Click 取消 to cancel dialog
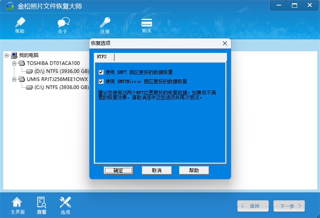Screen dimensions: 320x218 (x=157, y=170)
